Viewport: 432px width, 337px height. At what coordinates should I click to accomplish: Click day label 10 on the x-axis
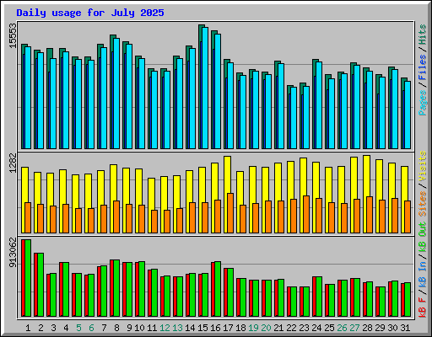coord(139,328)
